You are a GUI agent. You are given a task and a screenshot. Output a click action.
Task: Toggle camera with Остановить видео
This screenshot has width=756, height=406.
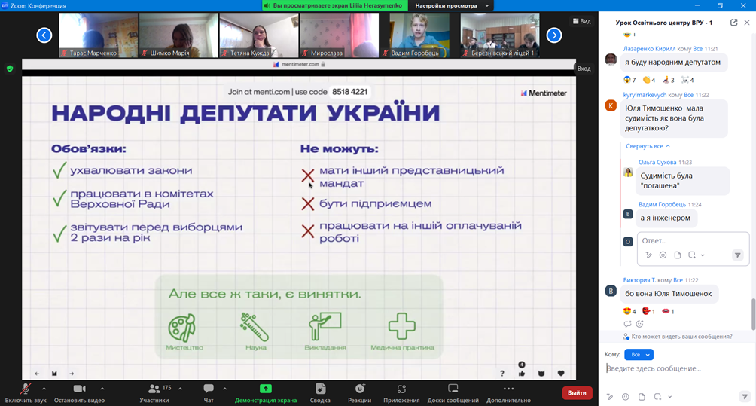tap(79, 391)
